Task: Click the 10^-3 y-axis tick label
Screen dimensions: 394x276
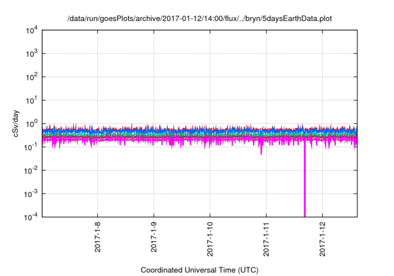Action: click(x=31, y=194)
